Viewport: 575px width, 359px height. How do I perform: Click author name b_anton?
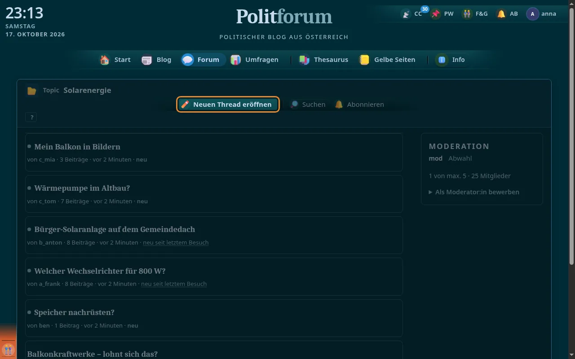pyautogui.click(x=50, y=243)
